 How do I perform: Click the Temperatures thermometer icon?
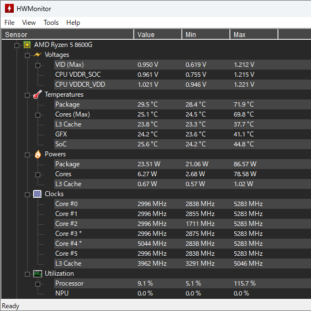tap(38, 94)
